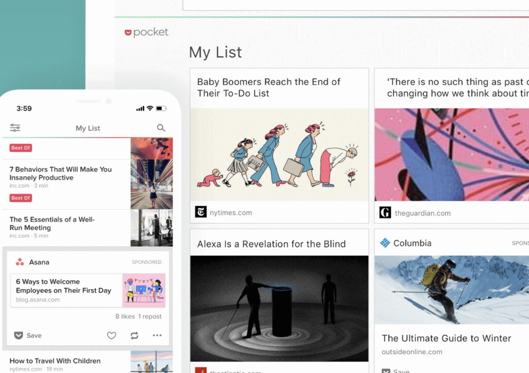Click the inc.com 5 min source line

point(29,236)
